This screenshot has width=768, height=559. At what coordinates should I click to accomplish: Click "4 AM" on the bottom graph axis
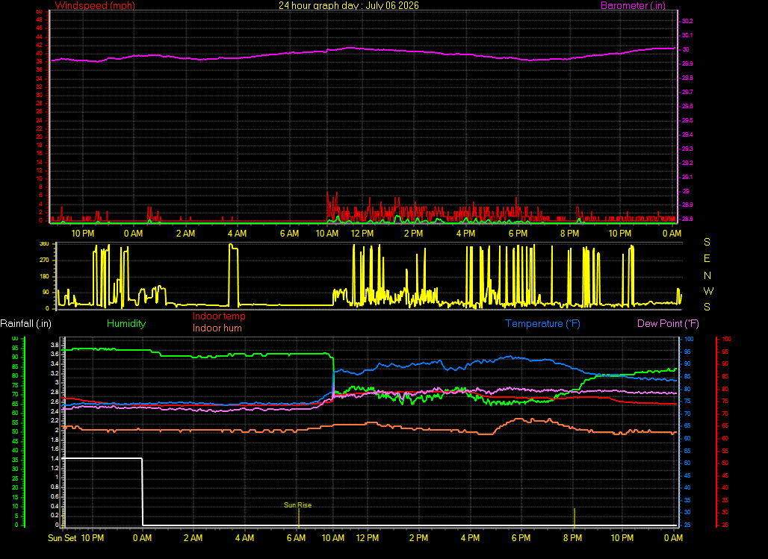244,538
